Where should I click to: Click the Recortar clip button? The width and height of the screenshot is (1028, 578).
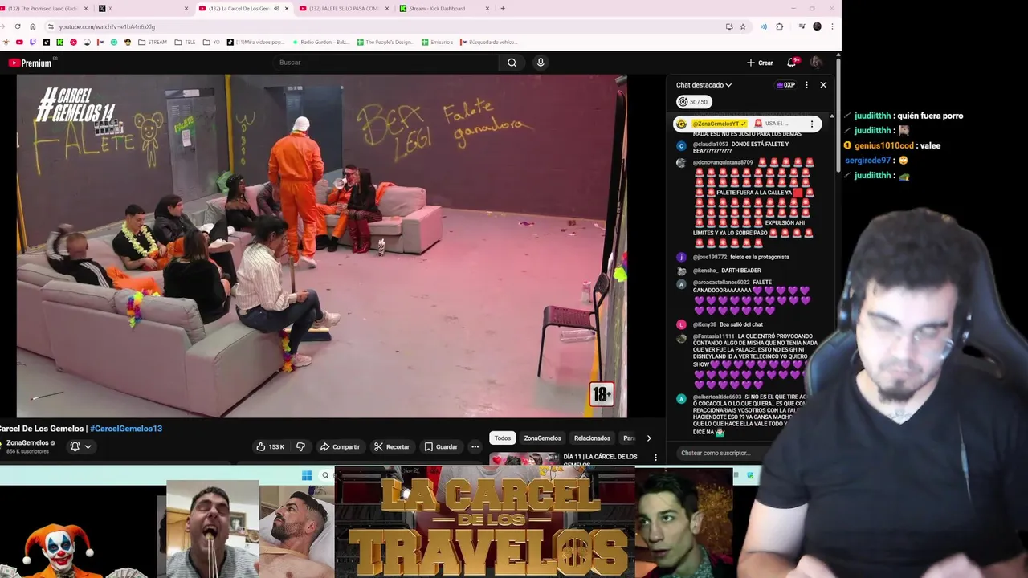[392, 446]
